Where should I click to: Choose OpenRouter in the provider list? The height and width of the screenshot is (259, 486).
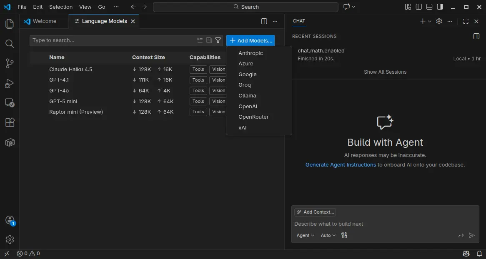tap(253, 117)
